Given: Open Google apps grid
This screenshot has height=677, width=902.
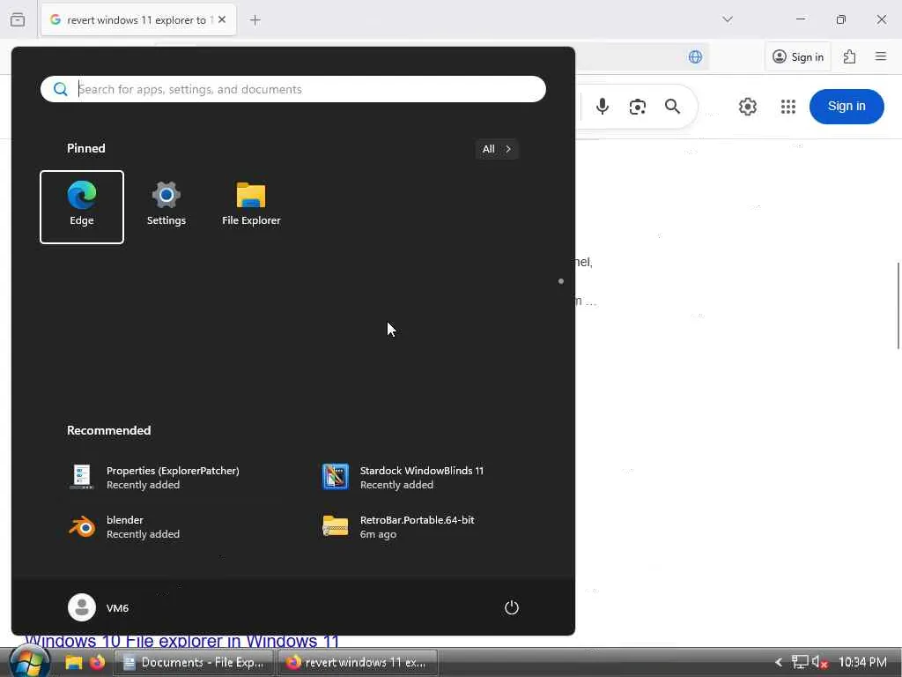Looking at the screenshot, I should [x=788, y=107].
